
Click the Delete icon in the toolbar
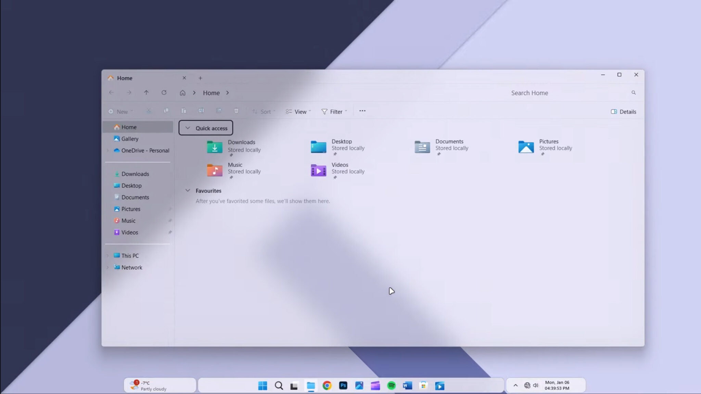coord(236,111)
